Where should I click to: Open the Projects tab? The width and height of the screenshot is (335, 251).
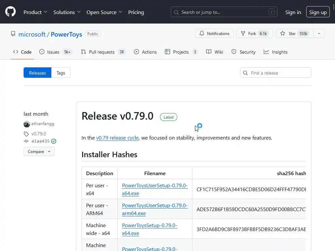pyautogui.click(x=181, y=52)
